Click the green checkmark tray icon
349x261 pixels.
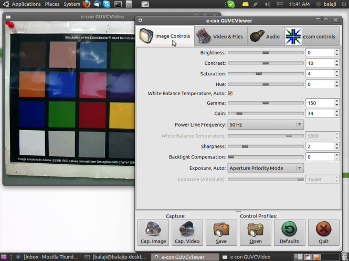pos(231,4)
